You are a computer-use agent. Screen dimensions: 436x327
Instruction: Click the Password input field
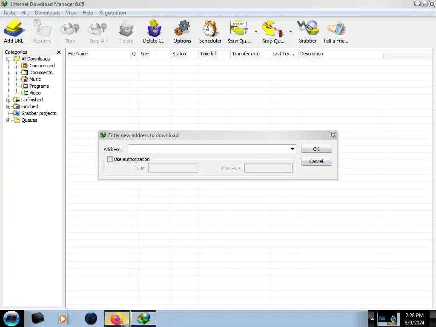[x=268, y=168]
